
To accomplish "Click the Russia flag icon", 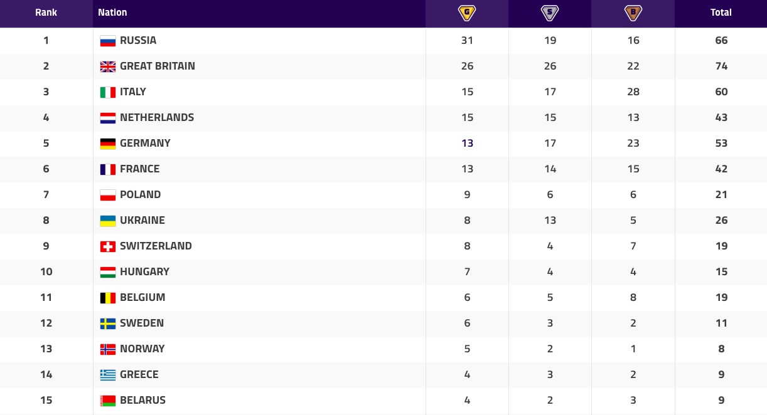I will 108,41.
